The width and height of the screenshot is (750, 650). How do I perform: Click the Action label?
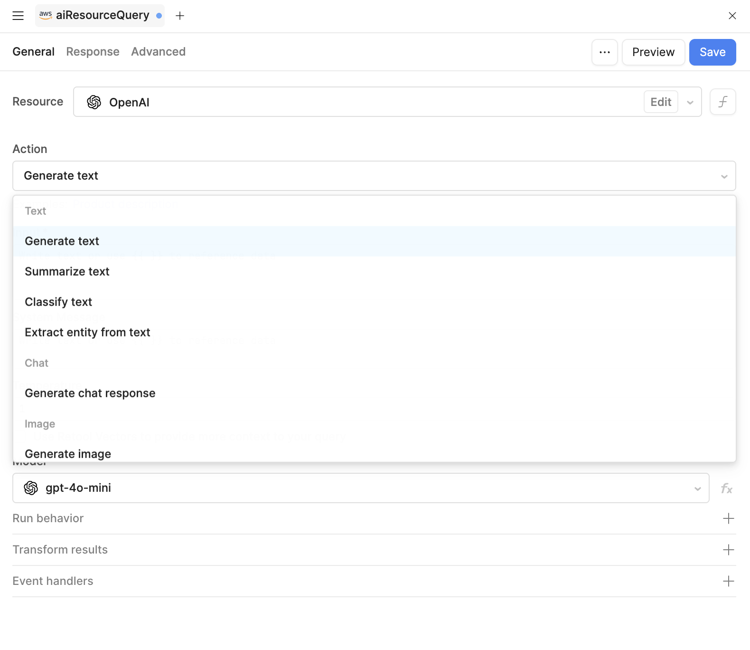pos(30,149)
